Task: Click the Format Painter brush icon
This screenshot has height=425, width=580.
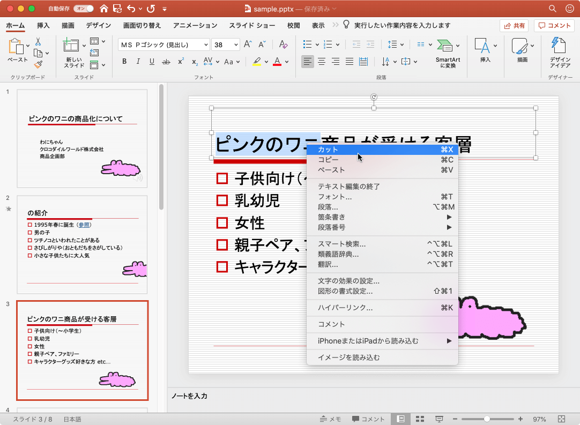Action: 38,64
